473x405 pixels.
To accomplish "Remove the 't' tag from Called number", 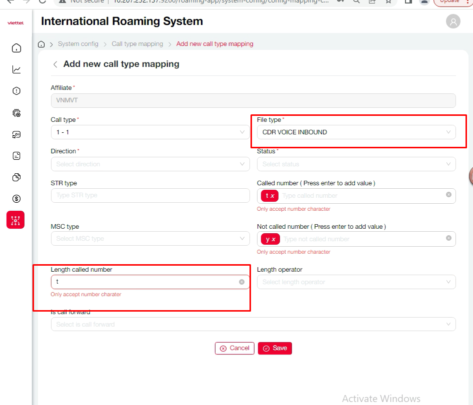I will (272, 196).
